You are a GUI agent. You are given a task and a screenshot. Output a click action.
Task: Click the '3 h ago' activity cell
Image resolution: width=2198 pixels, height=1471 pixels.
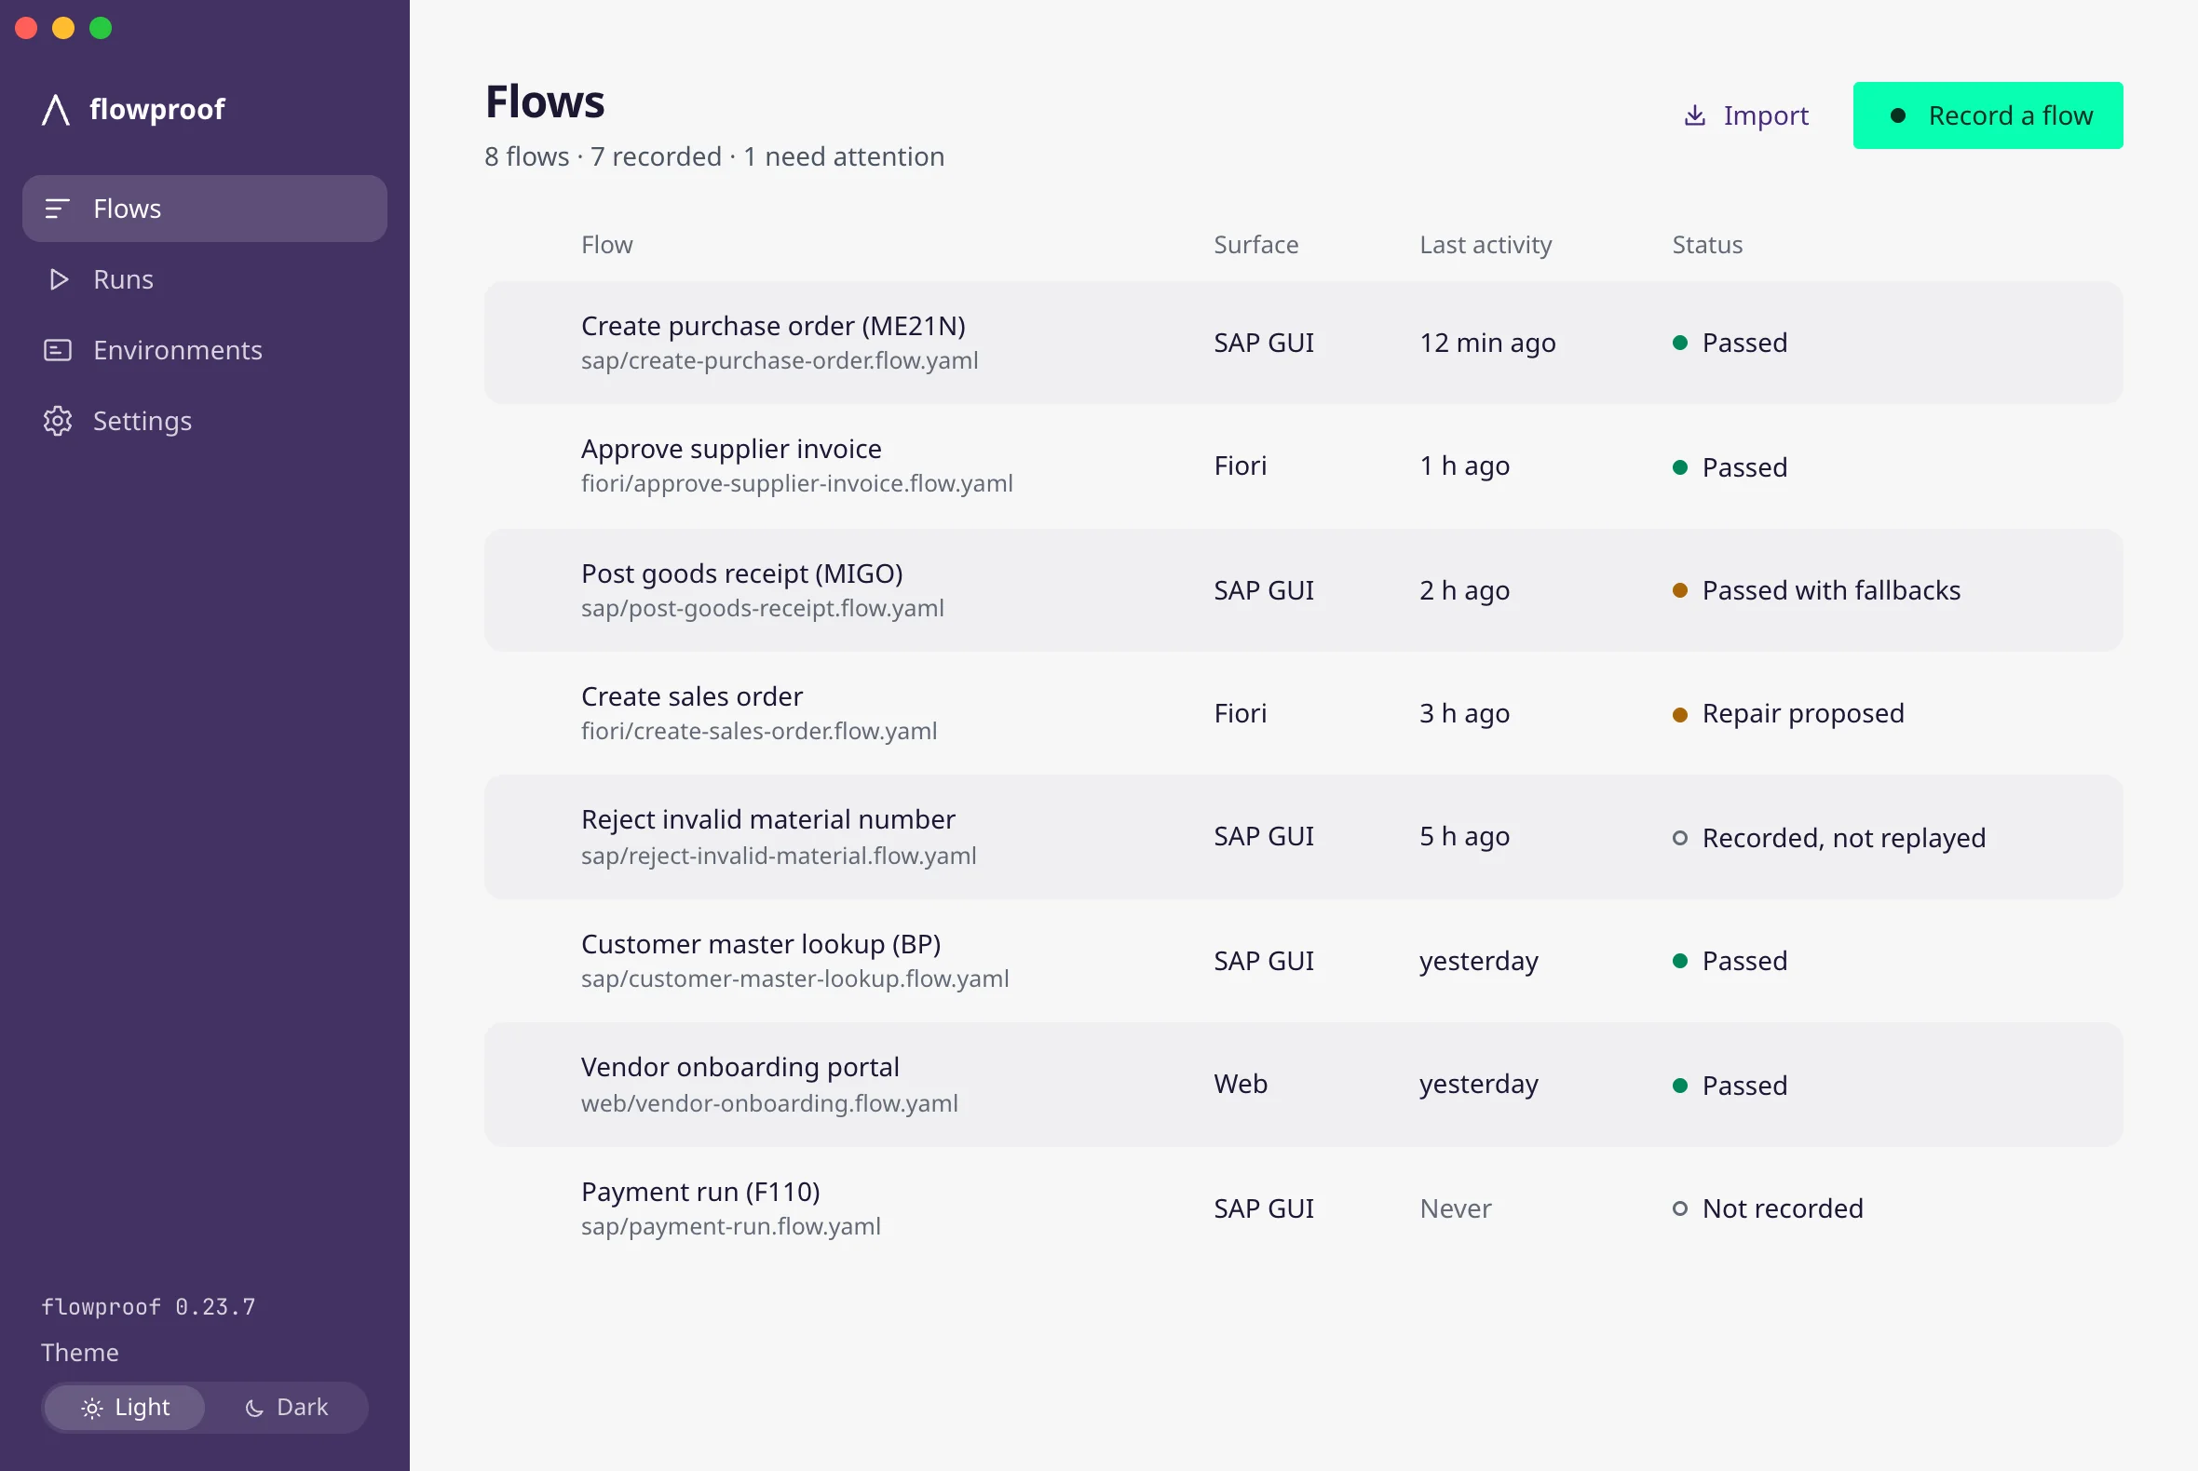point(1464,714)
